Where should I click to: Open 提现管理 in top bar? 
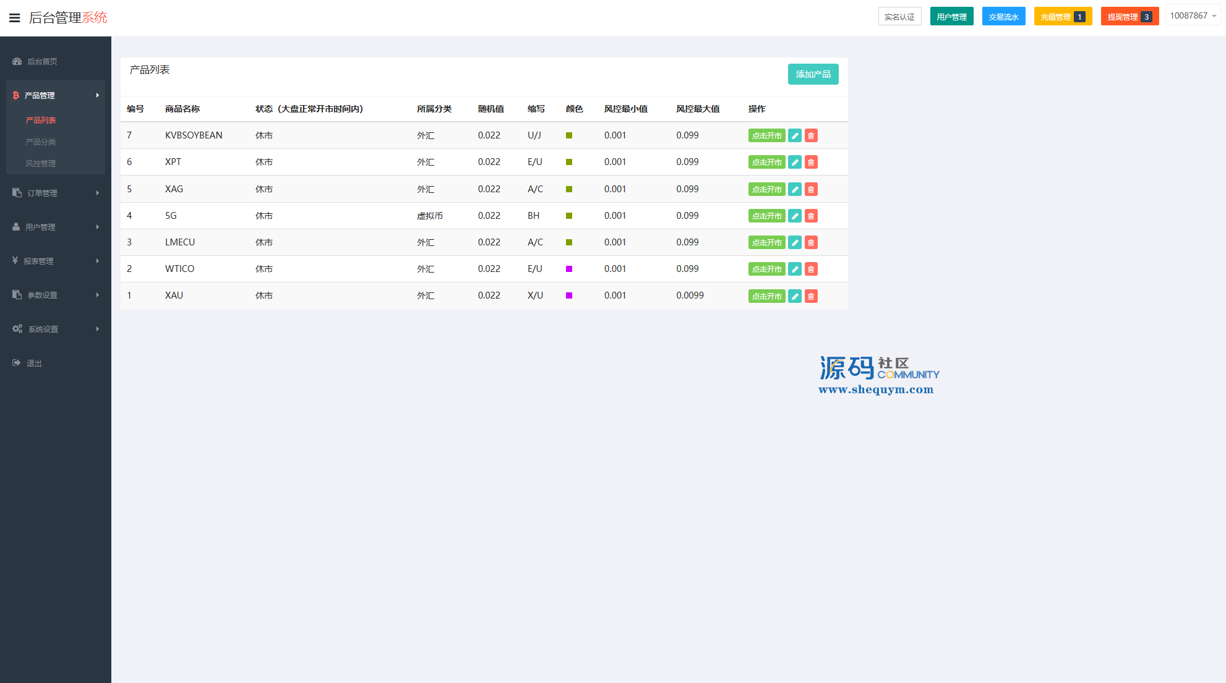tap(1129, 17)
